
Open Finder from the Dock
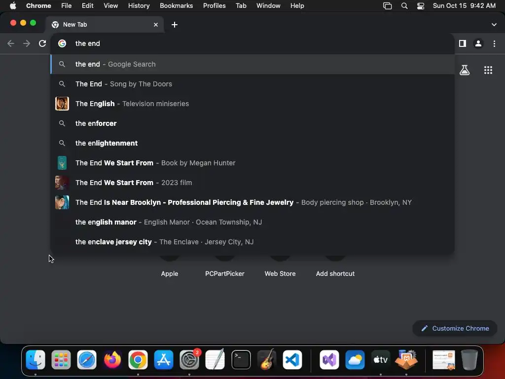click(36, 360)
